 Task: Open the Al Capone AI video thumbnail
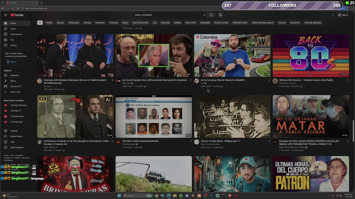click(75, 116)
